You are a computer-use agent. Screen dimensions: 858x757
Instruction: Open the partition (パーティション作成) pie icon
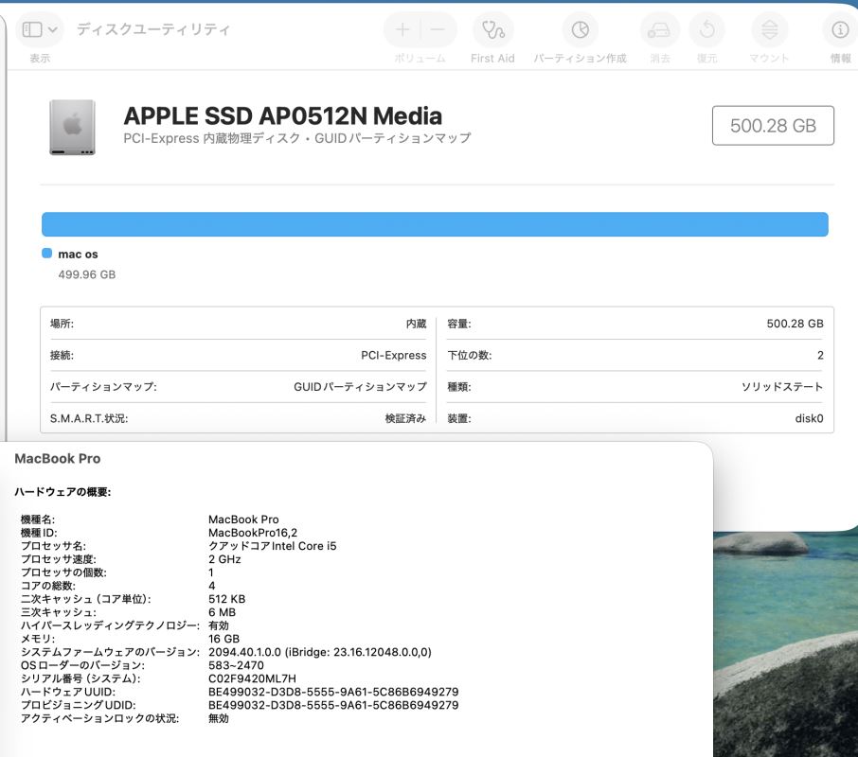(580, 29)
